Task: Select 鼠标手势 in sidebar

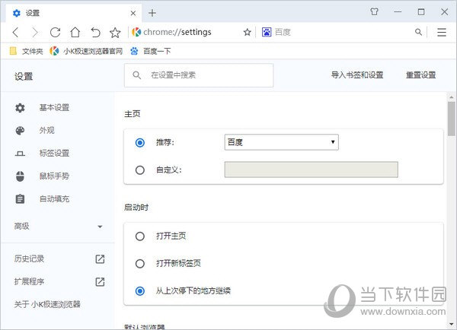Action: [x=55, y=176]
